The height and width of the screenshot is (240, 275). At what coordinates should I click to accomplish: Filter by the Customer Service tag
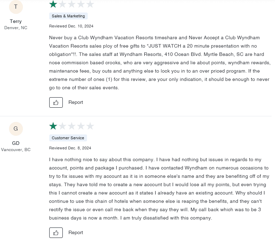point(68,138)
